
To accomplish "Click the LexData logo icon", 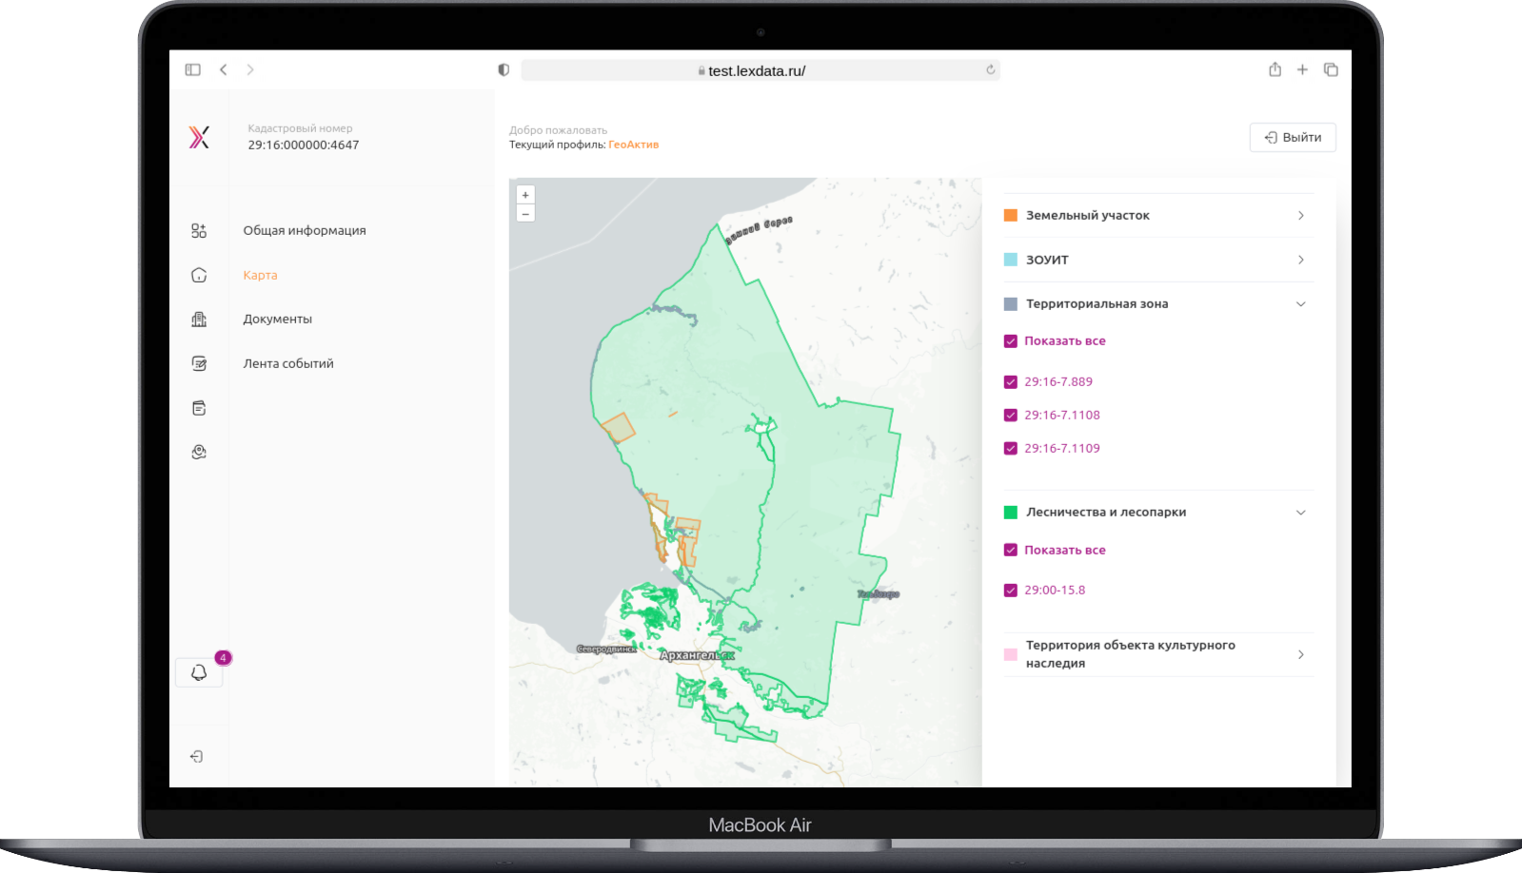I will tap(199, 138).
